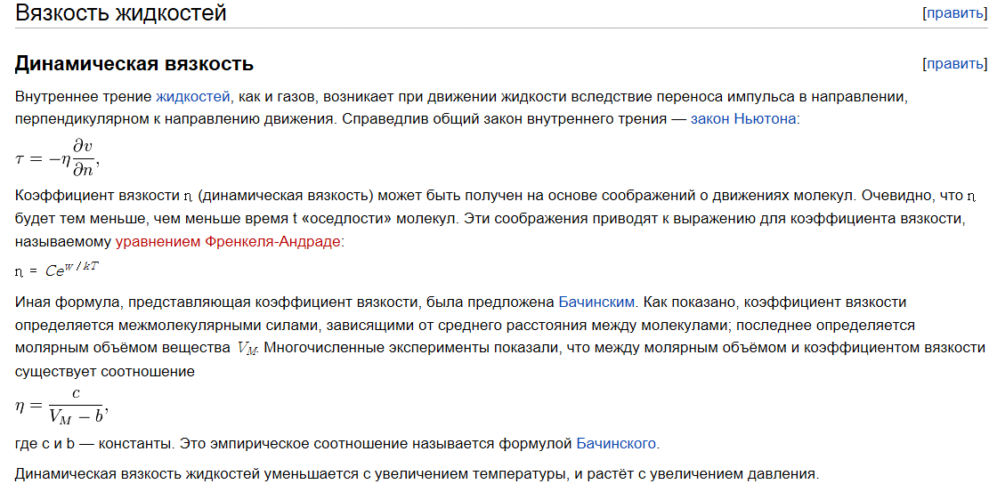
Task: Click final sentence about temperature and pressure
Action: tap(417, 473)
